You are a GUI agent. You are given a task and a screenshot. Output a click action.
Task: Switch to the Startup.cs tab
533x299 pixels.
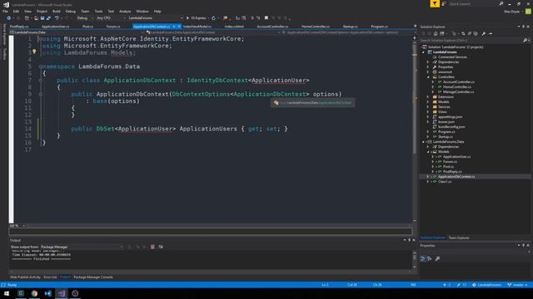pos(350,26)
